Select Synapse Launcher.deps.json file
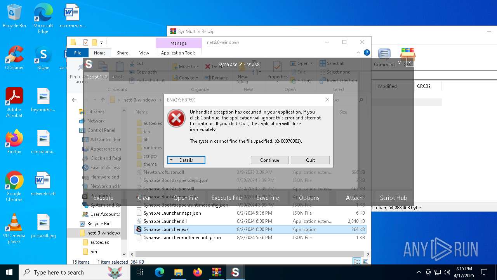 pyautogui.click(x=250, y=213)
